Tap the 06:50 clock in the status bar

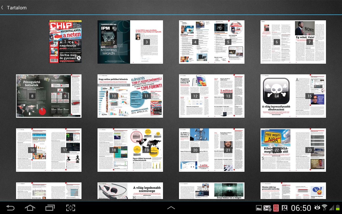point(301,208)
